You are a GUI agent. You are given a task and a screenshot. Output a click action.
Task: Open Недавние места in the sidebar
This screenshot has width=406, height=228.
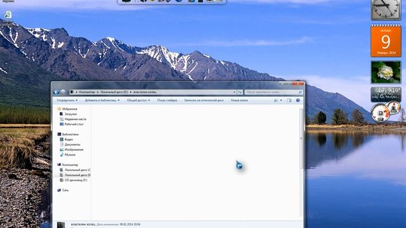click(x=75, y=119)
